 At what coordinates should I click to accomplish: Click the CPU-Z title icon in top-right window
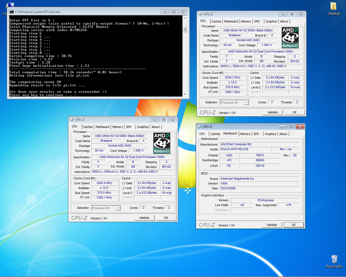click(x=200, y=14)
